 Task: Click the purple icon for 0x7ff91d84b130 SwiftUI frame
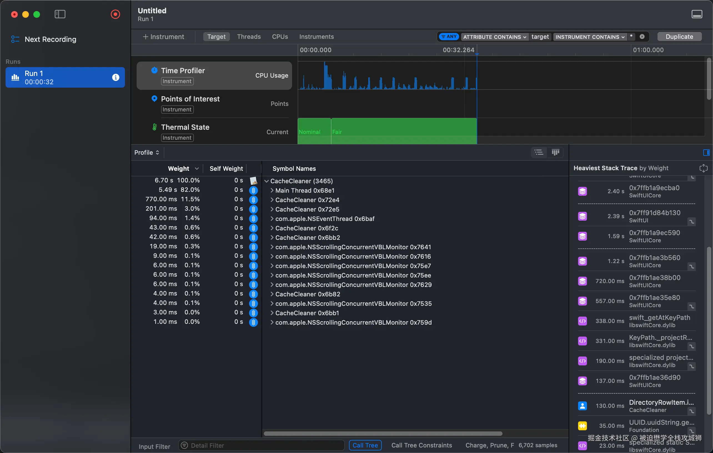pos(583,217)
